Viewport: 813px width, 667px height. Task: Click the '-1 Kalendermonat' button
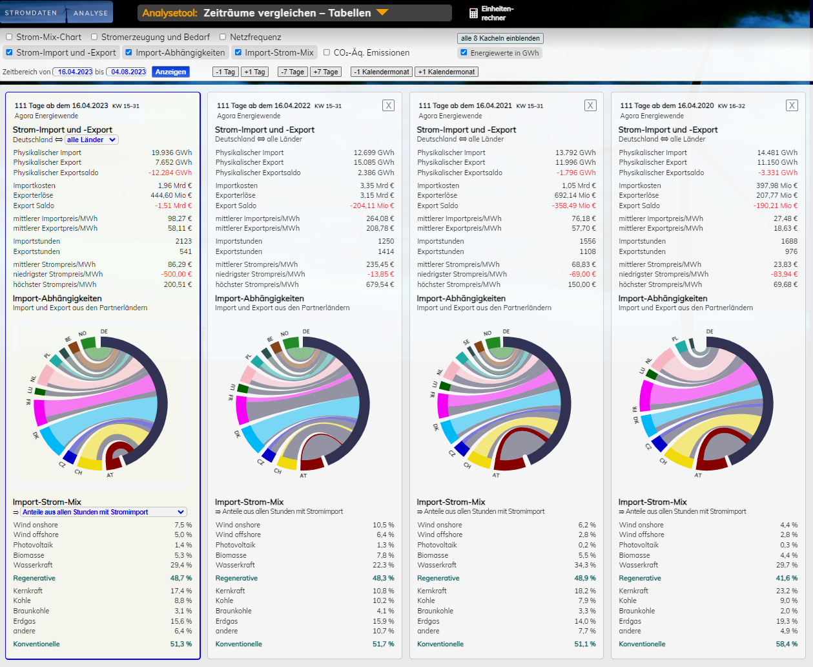pos(381,72)
